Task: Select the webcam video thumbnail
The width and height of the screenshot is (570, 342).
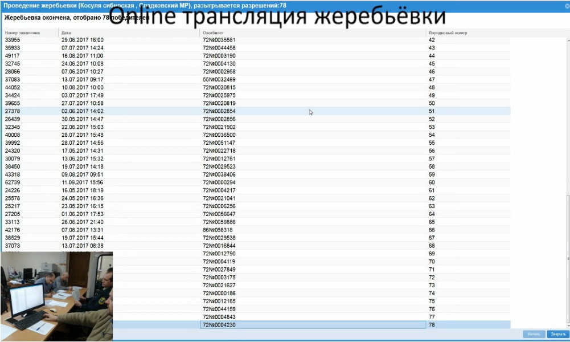Action: [56, 296]
